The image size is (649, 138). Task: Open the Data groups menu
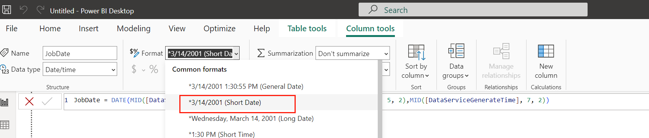point(456,61)
